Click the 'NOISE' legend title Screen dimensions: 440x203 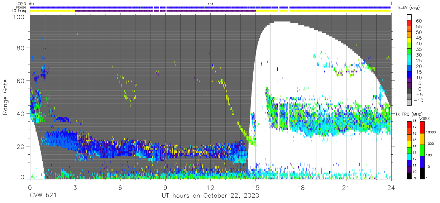pyautogui.click(x=424, y=118)
